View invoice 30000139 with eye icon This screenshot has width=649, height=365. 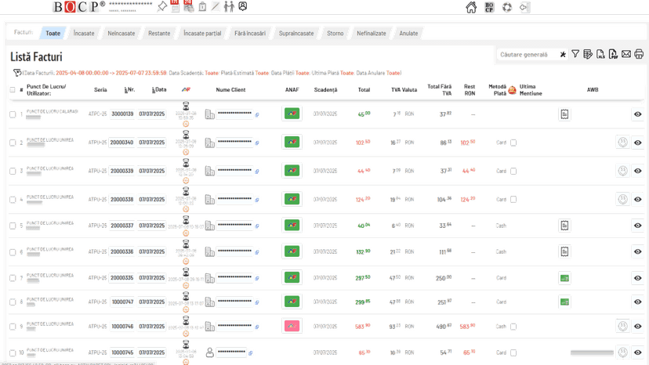coord(638,114)
